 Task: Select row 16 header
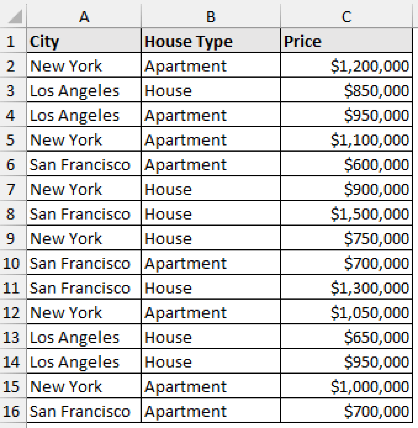pos(13,410)
